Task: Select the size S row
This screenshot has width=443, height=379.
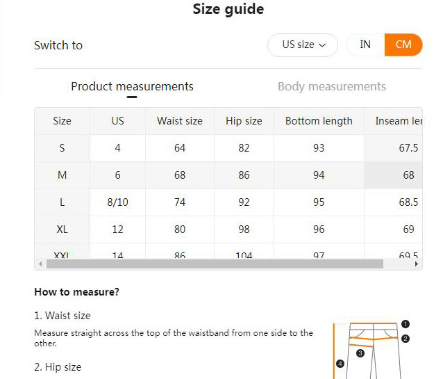Action: pyautogui.click(x=62, y=148)
